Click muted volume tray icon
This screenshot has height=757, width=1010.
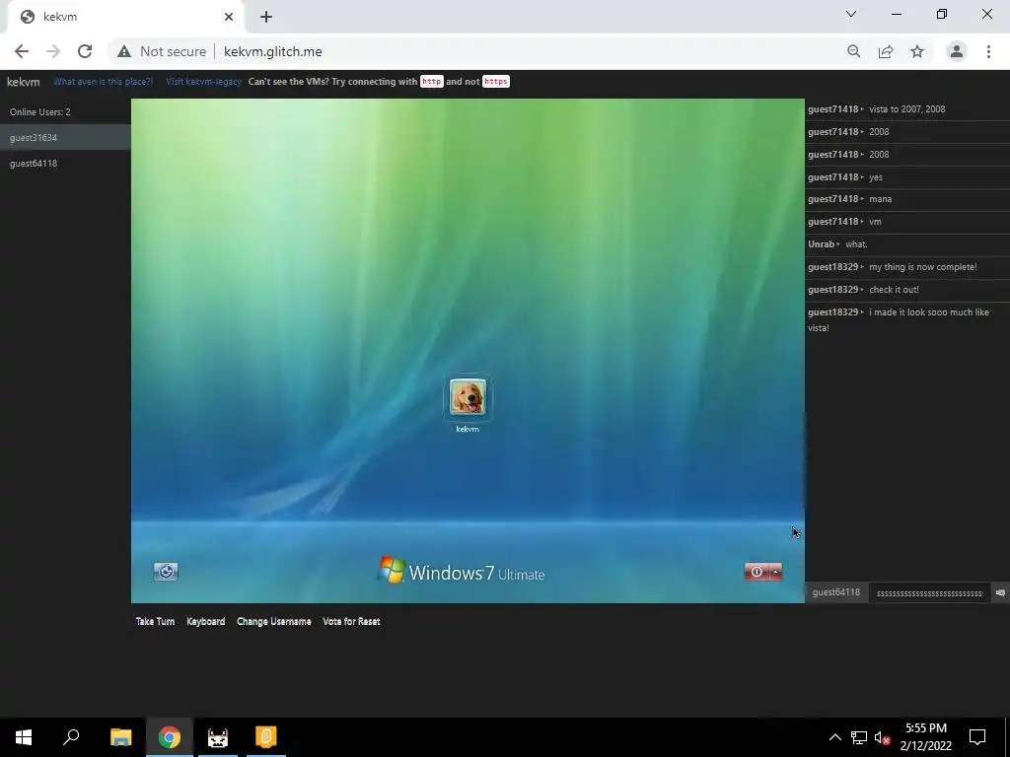[x=882, y=737]
